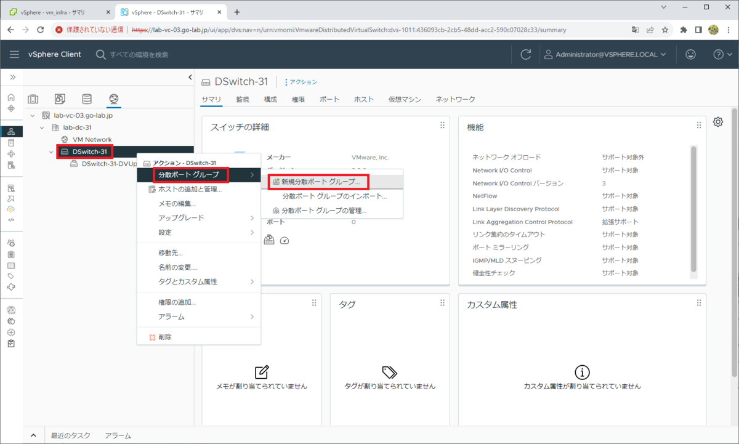Switch to ホスト tab
This screenshot has height=444, width=739.
point(364,99)
